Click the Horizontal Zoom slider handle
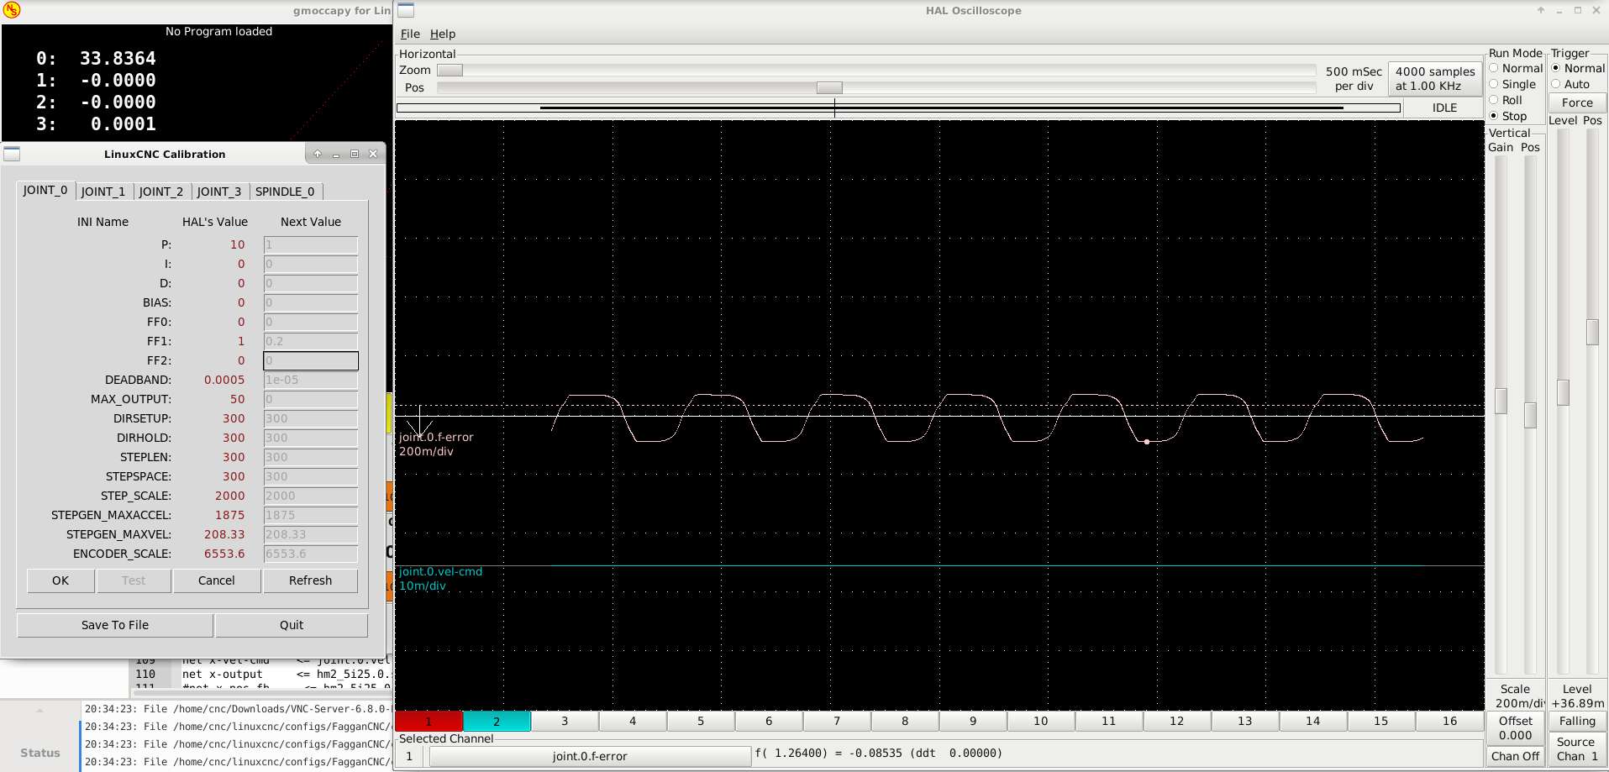The width and height of the screenshot is (1609, 772). point(450,70)
